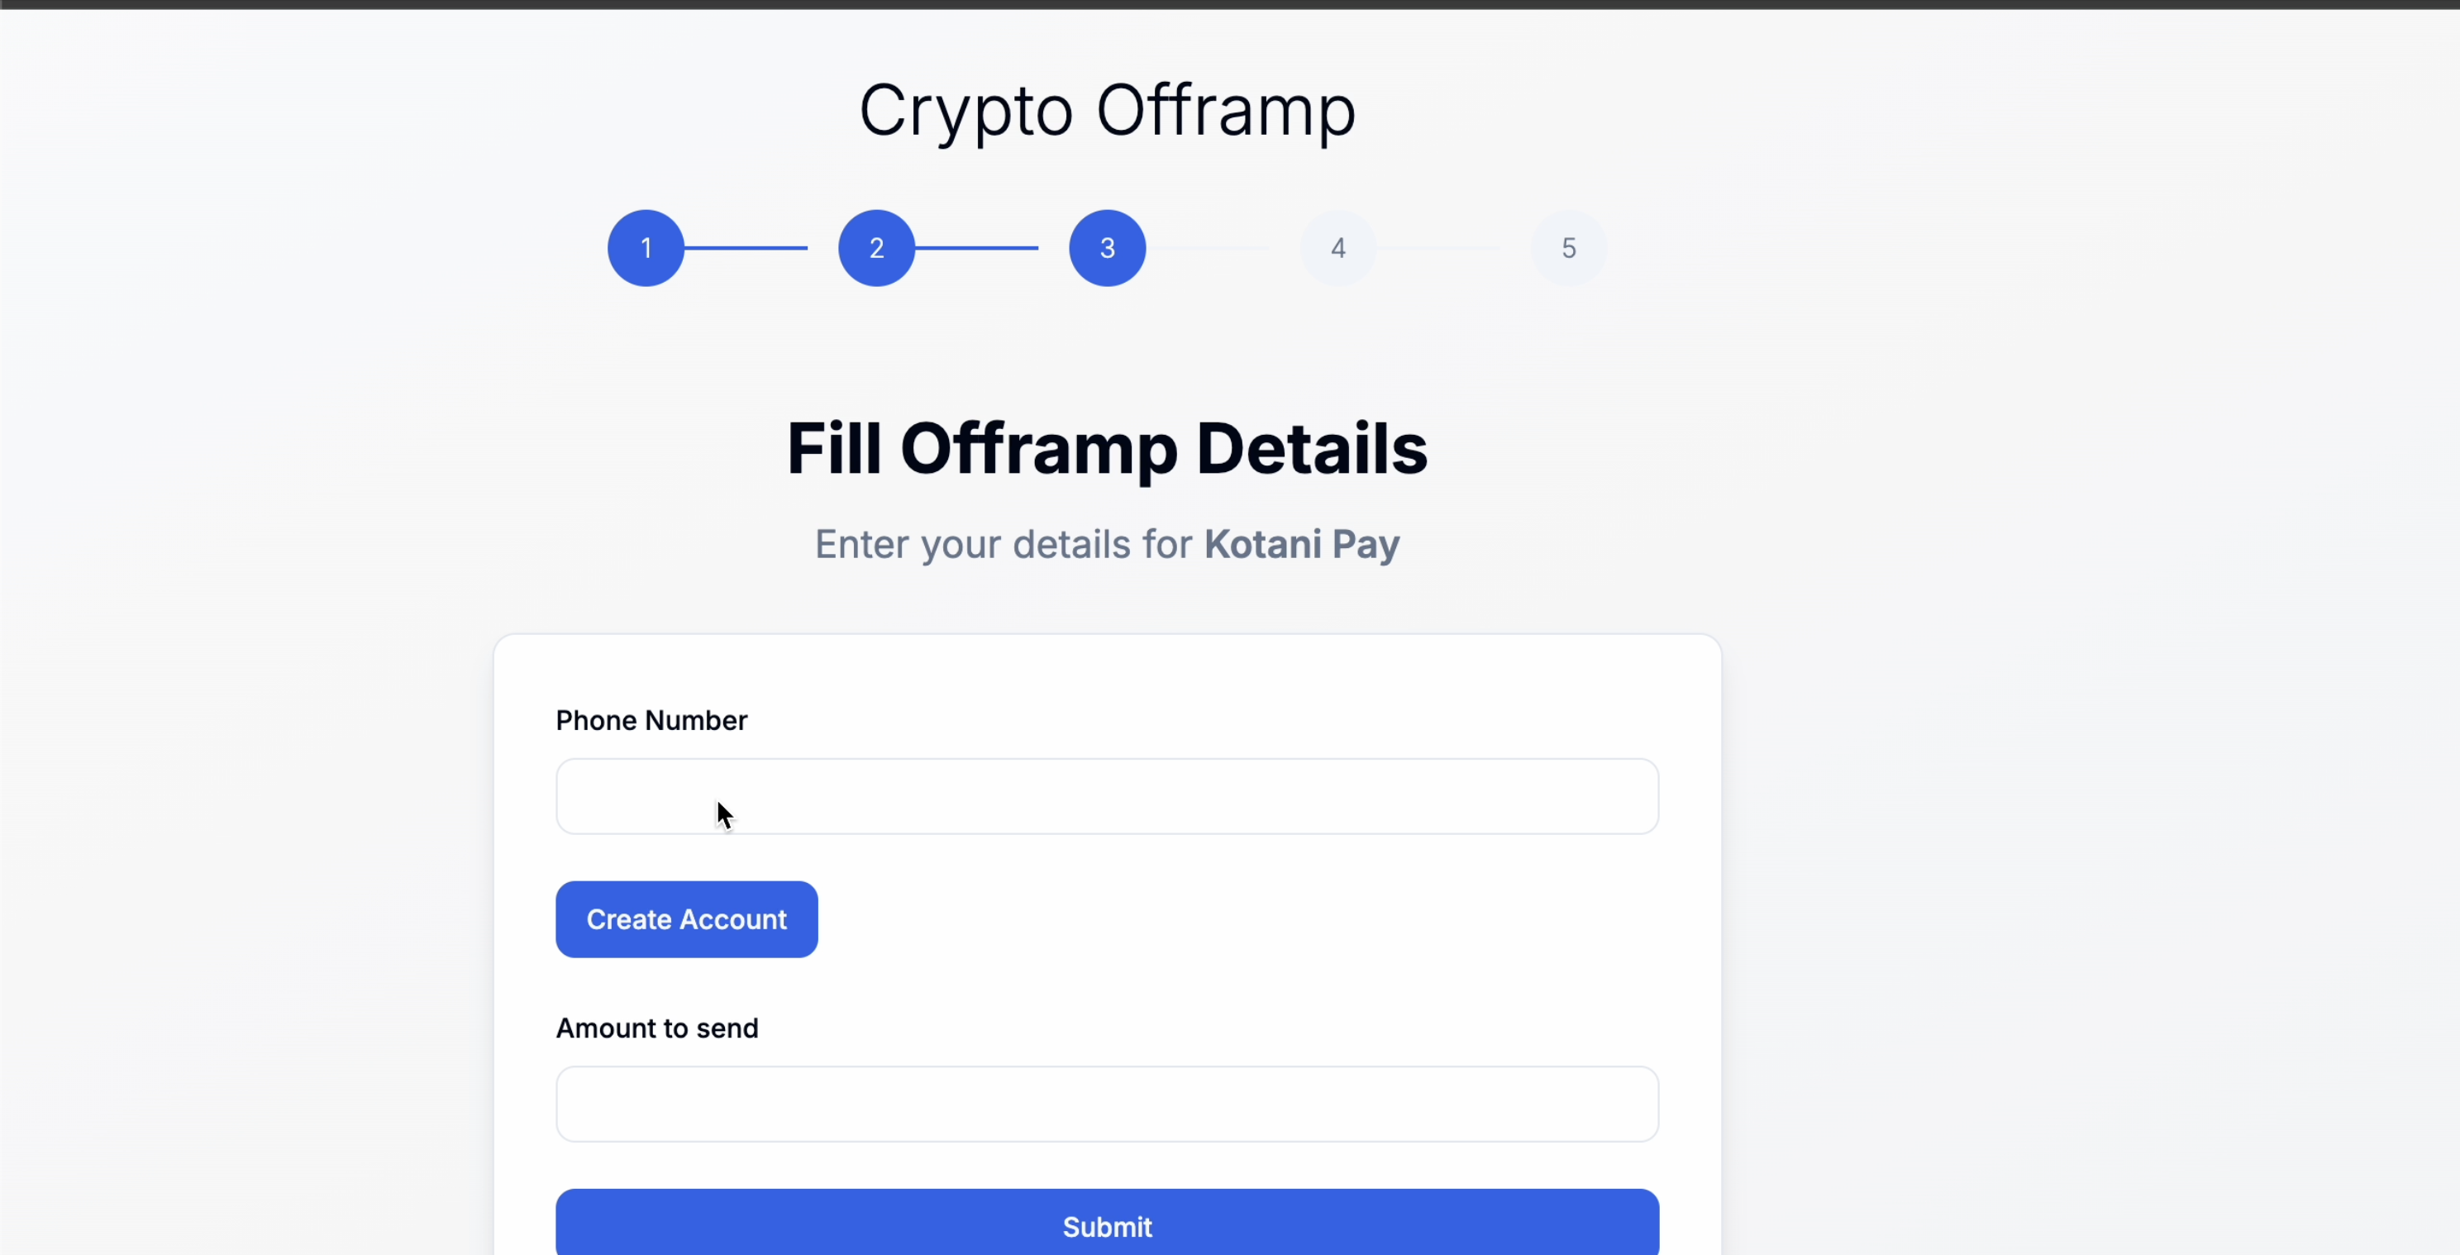Submit the offramp details form
The image size is (2460, 1255).
(1107, 1225)
